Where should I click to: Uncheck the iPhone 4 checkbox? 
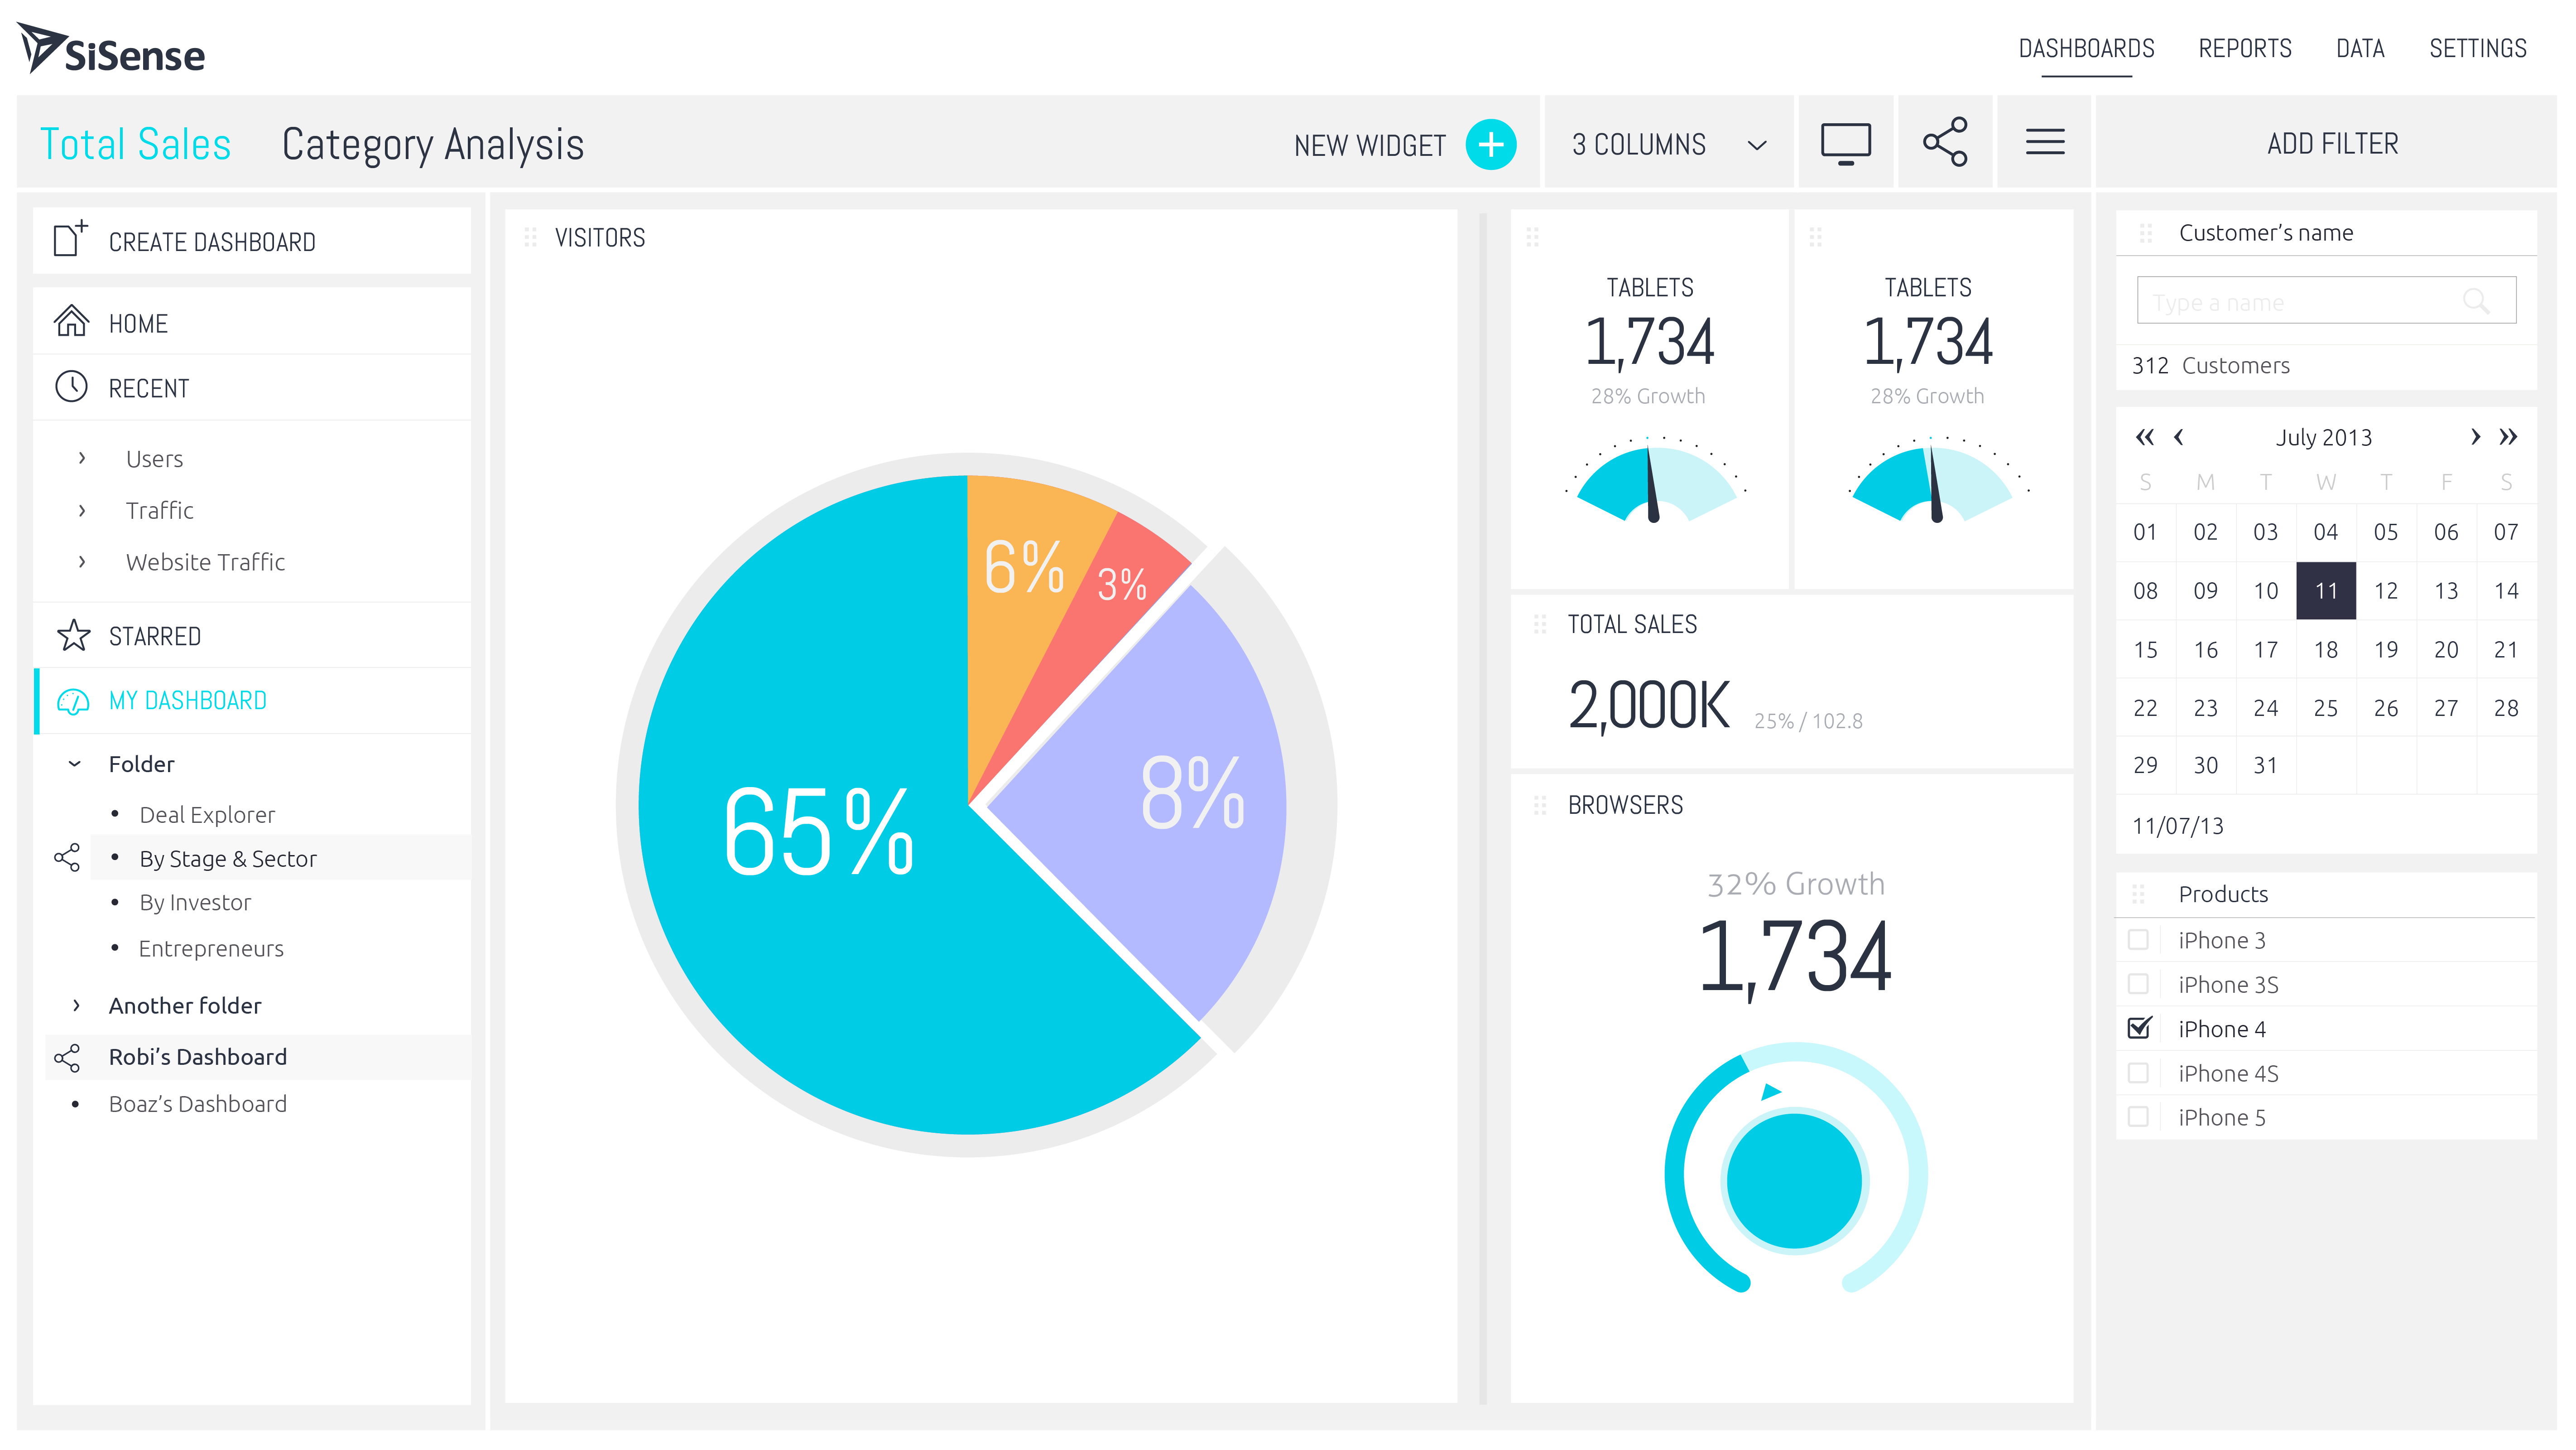coord(2139,1028)
